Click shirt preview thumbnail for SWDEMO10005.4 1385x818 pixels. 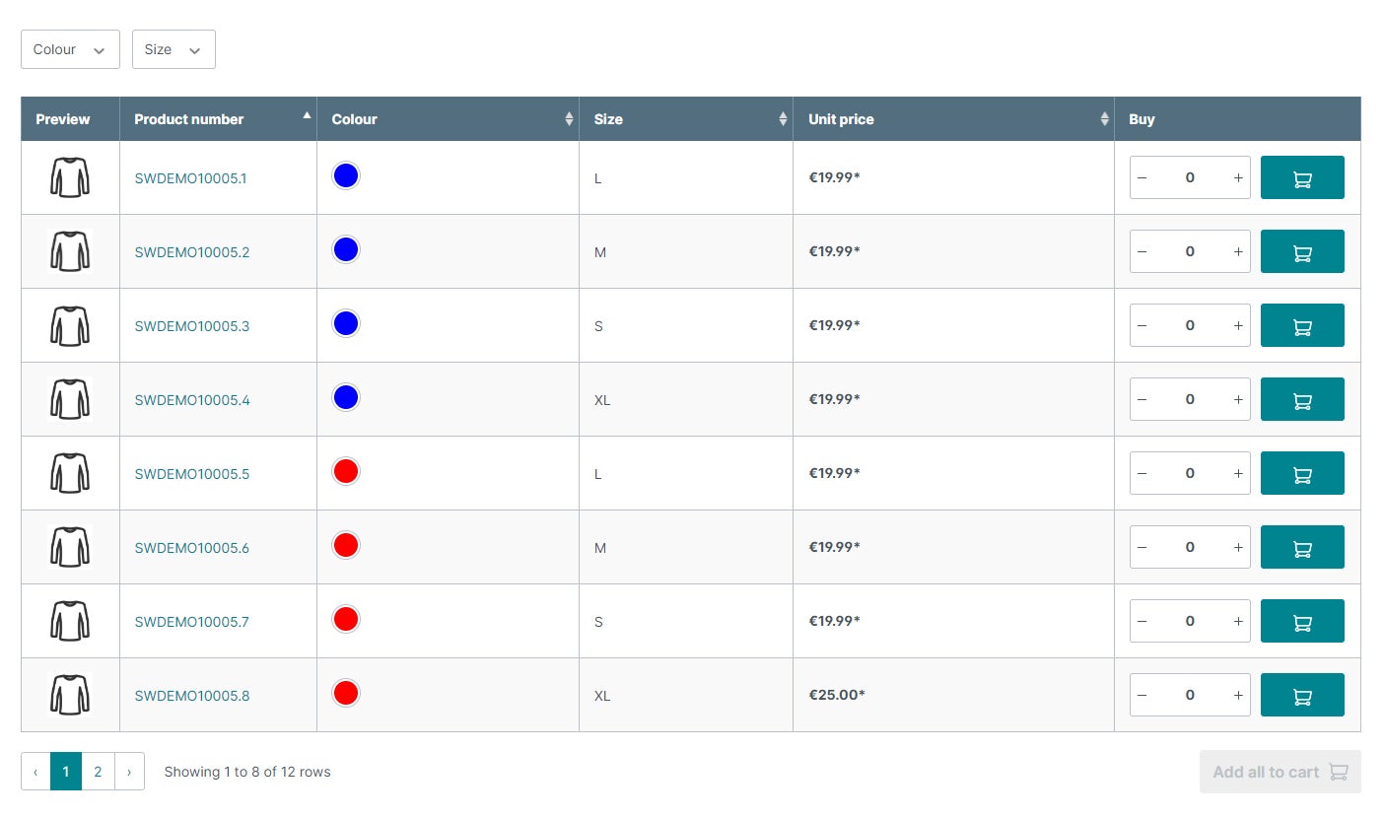tap(70, 399)
